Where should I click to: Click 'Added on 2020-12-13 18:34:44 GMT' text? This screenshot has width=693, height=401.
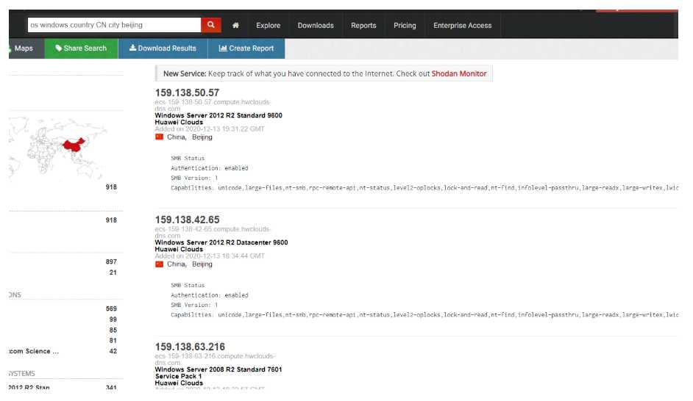tap(210, 256)
